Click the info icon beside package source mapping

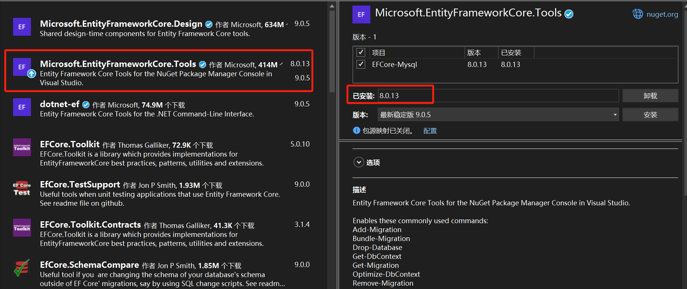357,131
